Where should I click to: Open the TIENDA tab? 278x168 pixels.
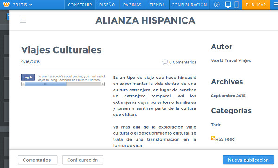point(157,5)
